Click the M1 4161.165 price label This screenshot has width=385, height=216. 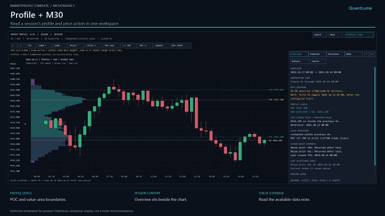point(276,140)
